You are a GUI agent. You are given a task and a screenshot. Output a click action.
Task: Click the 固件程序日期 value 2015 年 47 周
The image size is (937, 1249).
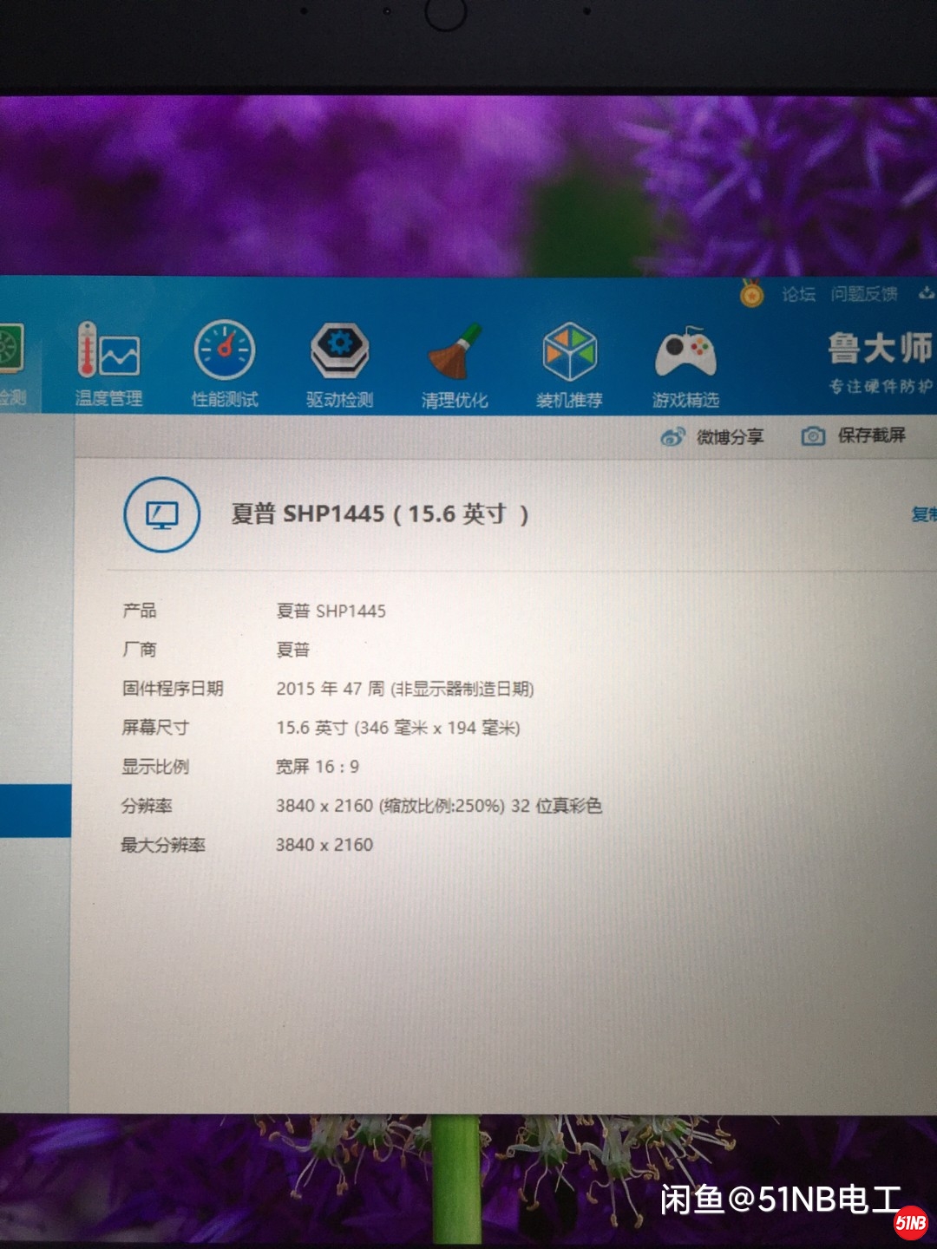404,689
